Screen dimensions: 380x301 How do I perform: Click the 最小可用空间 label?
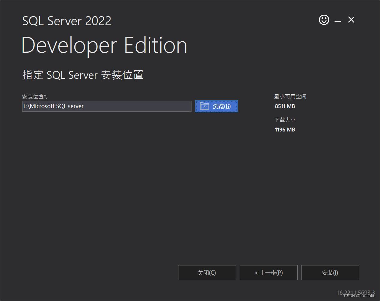(x=290, y=96)
